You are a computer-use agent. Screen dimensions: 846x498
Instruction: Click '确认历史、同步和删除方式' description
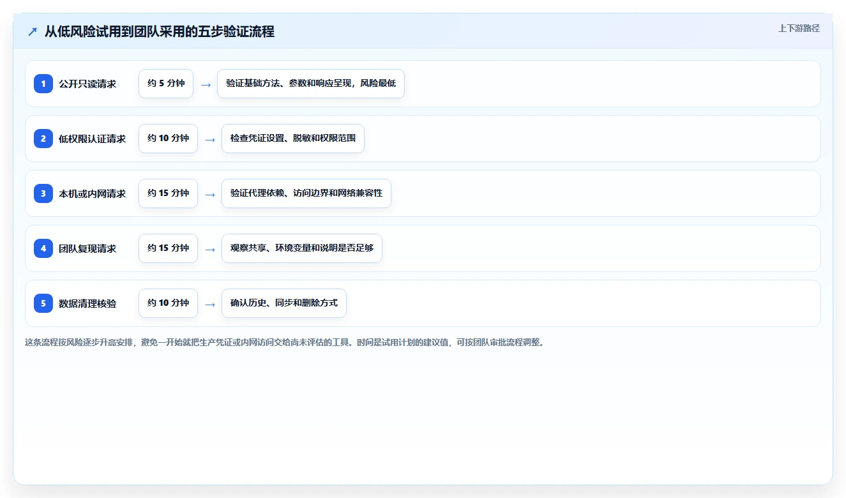coord(284,303)
